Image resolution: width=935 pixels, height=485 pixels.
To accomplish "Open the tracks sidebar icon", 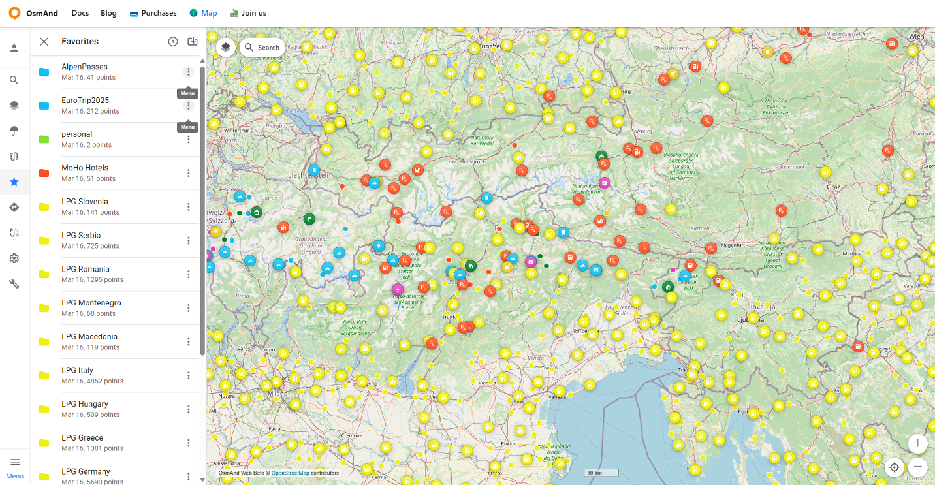I will [x=14, y=157].
